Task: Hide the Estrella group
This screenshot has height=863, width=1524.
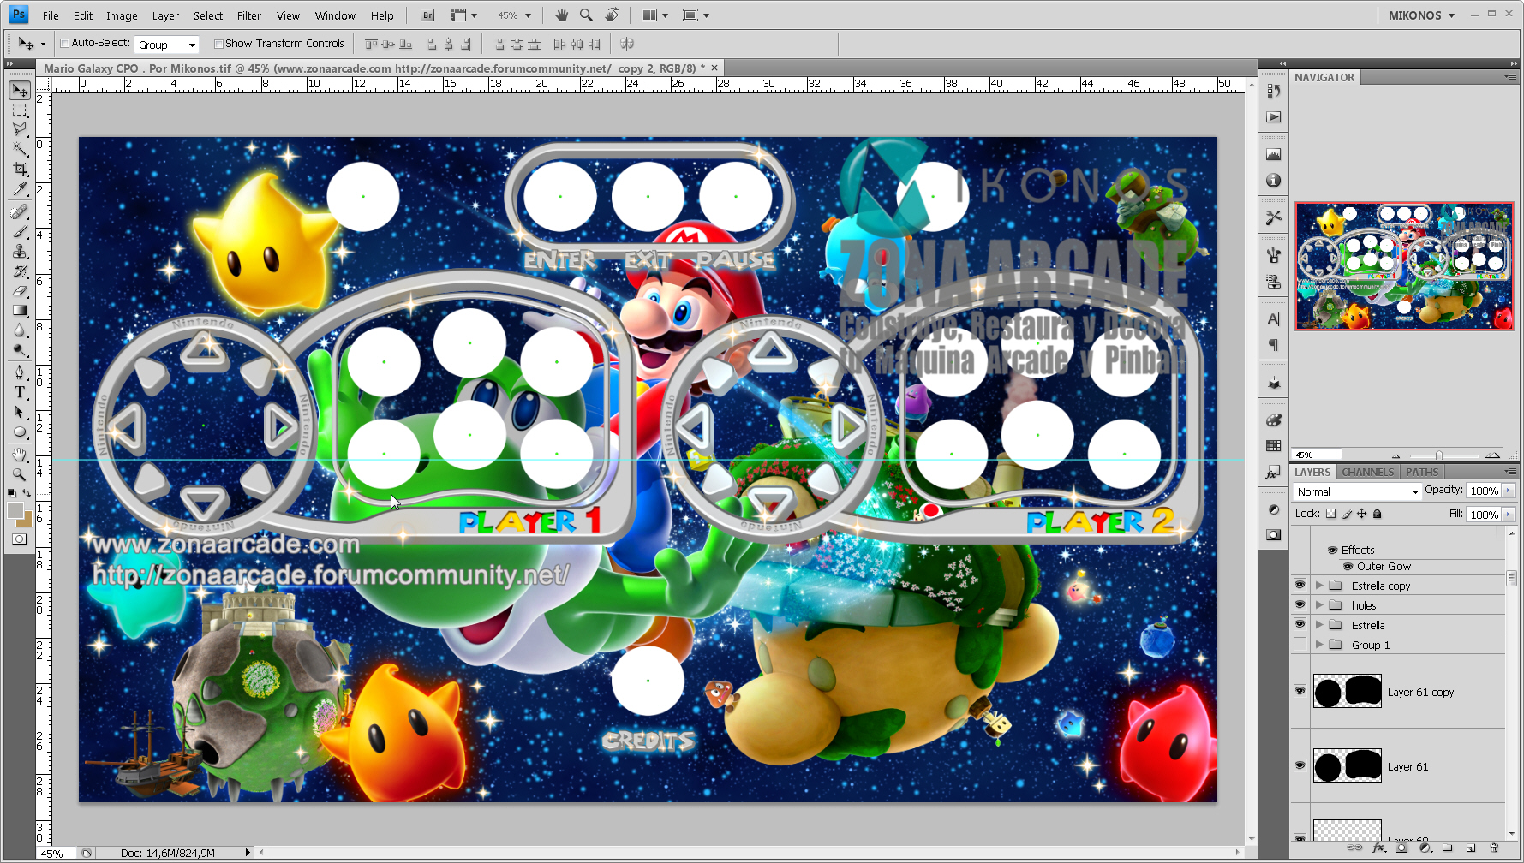Action: click(x=1300, y=624)
